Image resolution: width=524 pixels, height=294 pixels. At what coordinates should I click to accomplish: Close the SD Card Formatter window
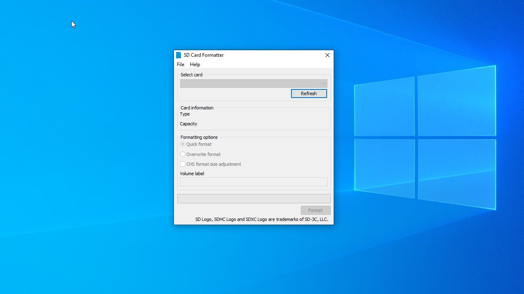click(327, 55)
